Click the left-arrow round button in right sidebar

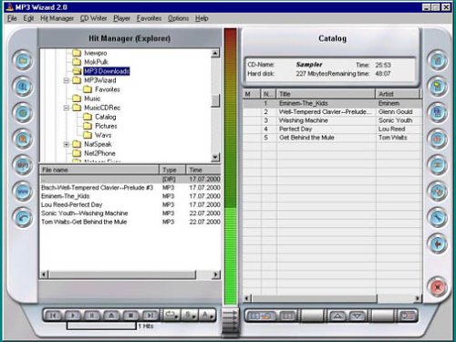tap(437, 244)
